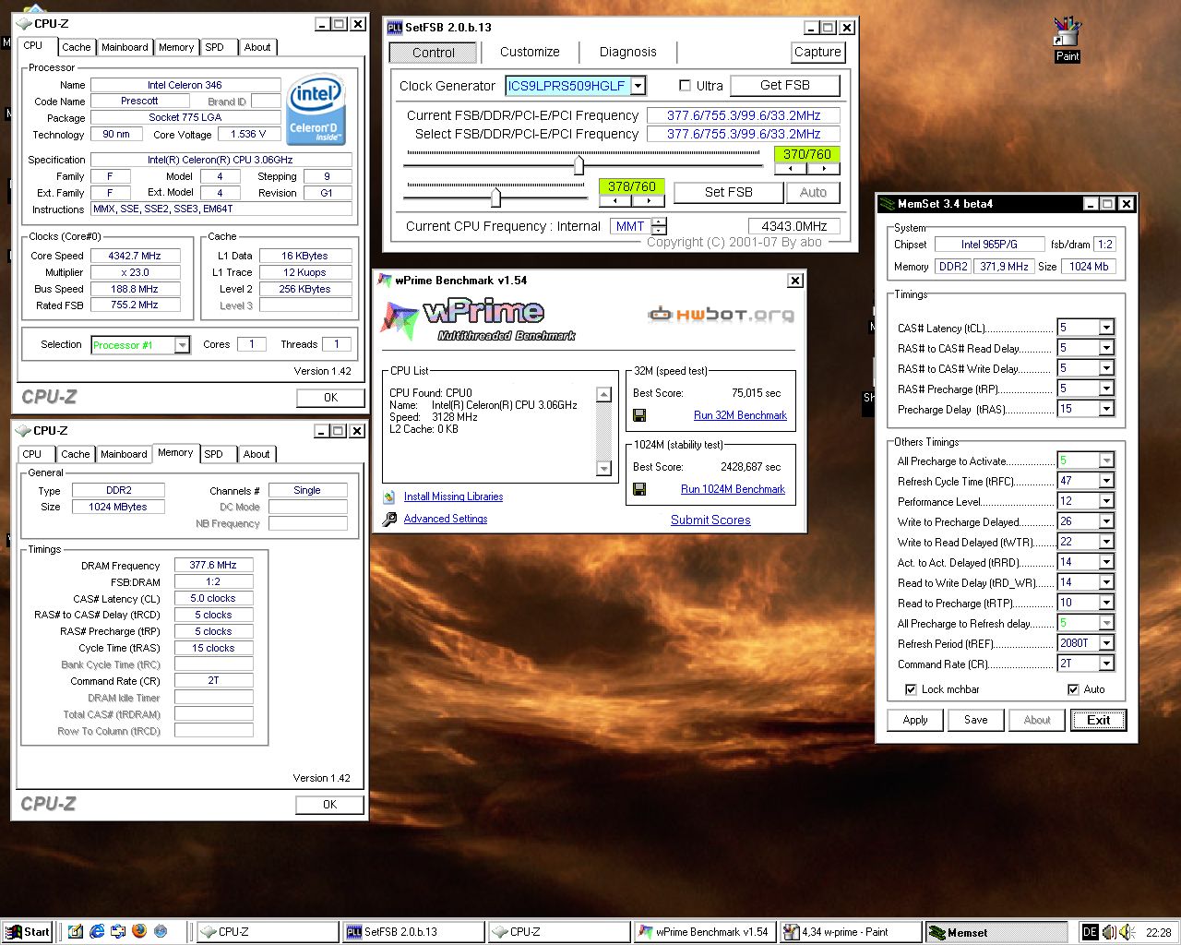Launch Firefox from quick launch bar
The image size is (1181, 945).
139,932
